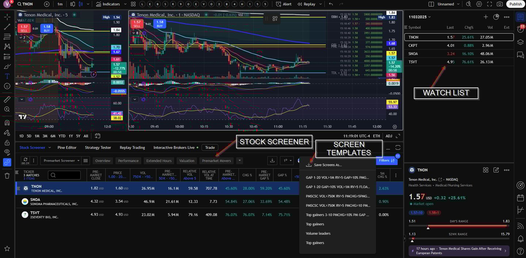The height and width of the screenshot is (258, 526).
Task: Click the Publish button
Action: 515,4
